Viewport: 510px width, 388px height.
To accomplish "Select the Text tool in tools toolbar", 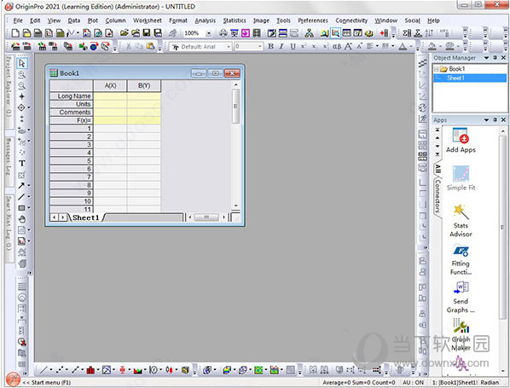I will point(22,163).
